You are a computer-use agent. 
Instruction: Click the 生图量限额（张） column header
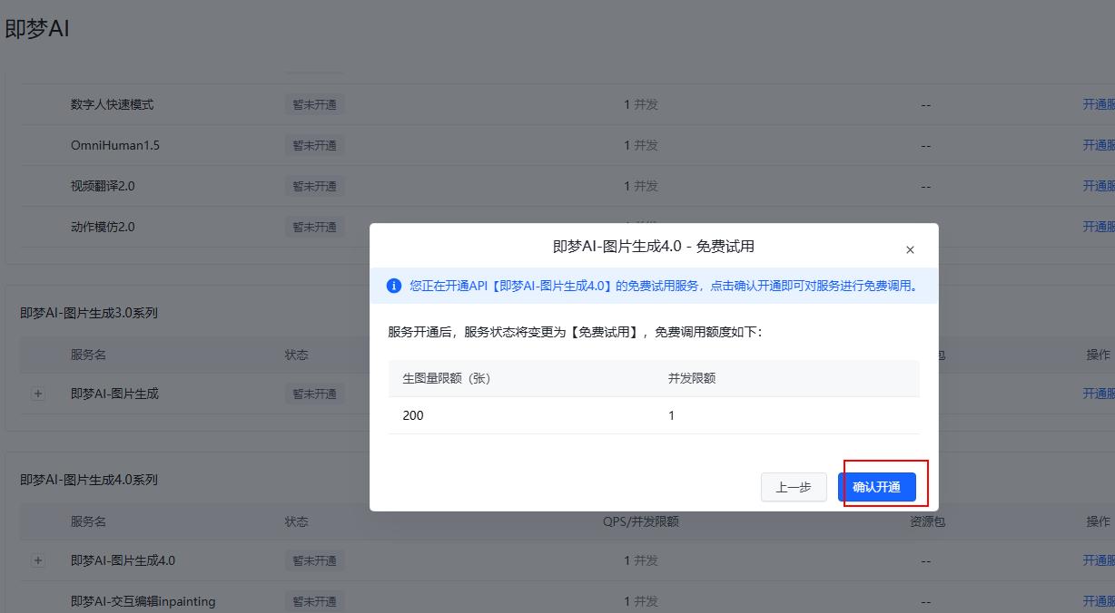pyautogui.click(x=447, y=378)
